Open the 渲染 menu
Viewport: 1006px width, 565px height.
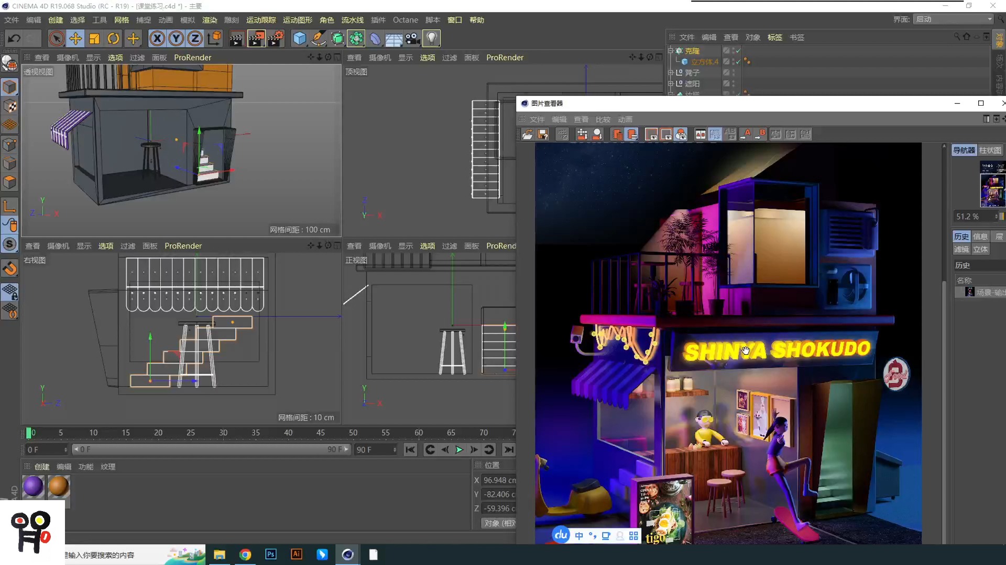[210, 20]
